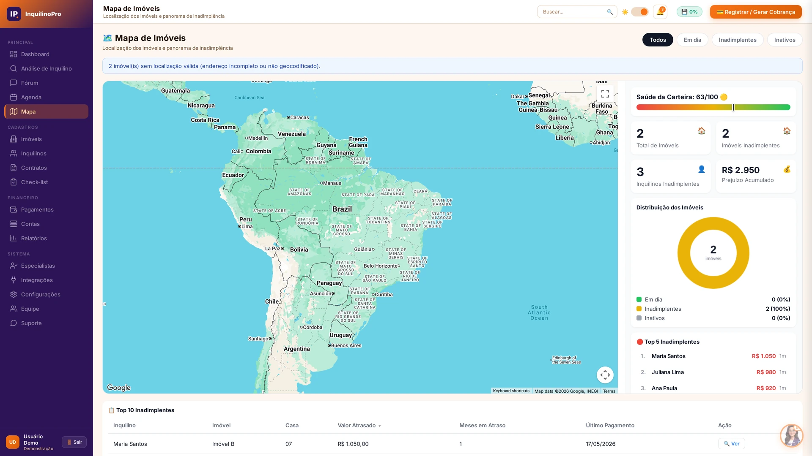The width and height of the screenshot is (812, 456).
Task: Click the distribution donut chart
Action: (713, 253)
